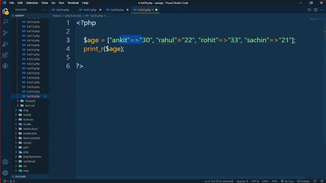
Task: Expand the shopyfy folder
Action: click(x=30, y=101)
